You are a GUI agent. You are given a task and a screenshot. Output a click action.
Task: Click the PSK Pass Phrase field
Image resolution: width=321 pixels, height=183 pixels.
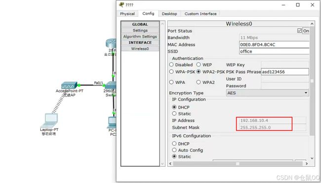click(285, 72)
